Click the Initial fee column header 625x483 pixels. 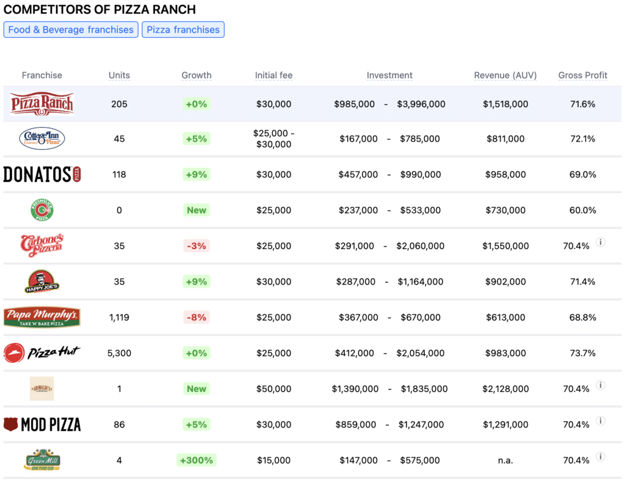click(274, 75)
